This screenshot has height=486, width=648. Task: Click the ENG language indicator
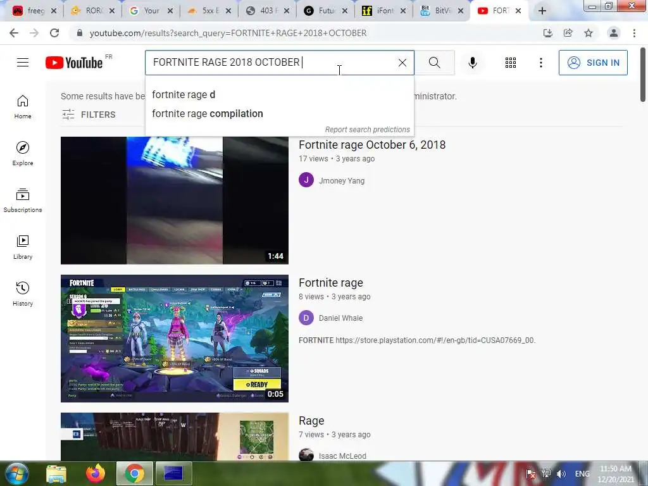point(582,473)
